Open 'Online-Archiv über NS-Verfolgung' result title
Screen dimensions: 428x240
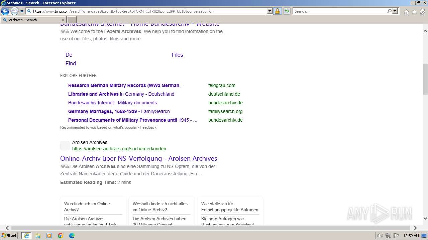coord(138,158)
